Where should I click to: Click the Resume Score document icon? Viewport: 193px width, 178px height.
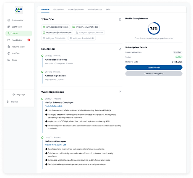9,47
